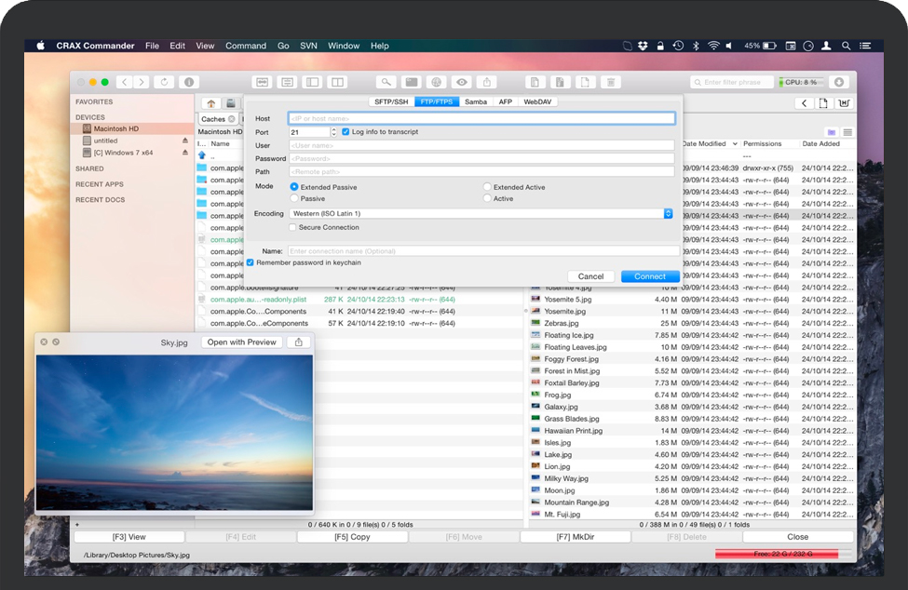The image size is (908, 590).
Task: Open the Encoding dropdown Western ISO Latin
Action: (x=481, y=213)
